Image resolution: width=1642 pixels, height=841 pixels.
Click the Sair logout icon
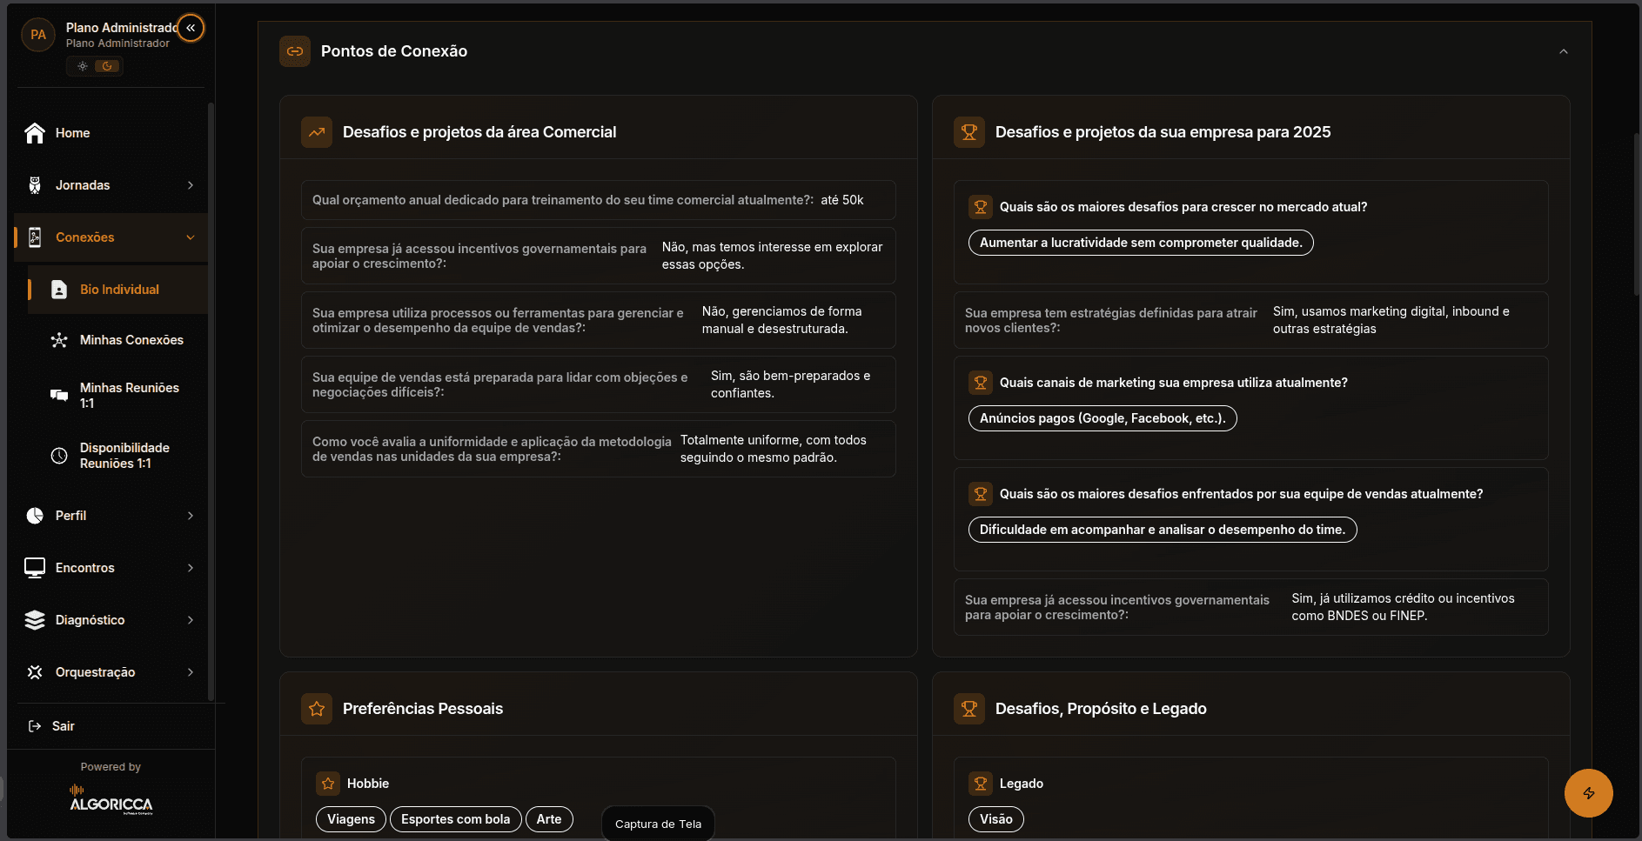35,726
